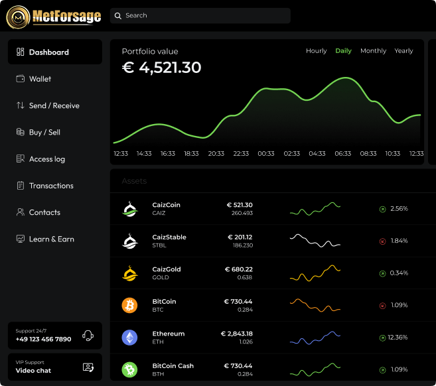Click the BitCoin Cash green icon
This screenshot has height=386, width=436.
tap(129, 369)
